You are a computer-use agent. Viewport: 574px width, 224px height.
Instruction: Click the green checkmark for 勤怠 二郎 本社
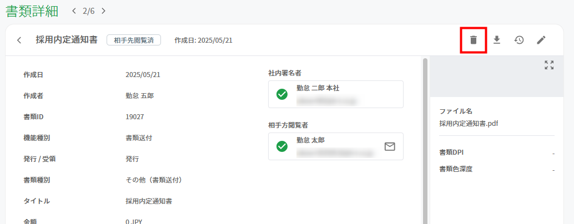point(282,94)
